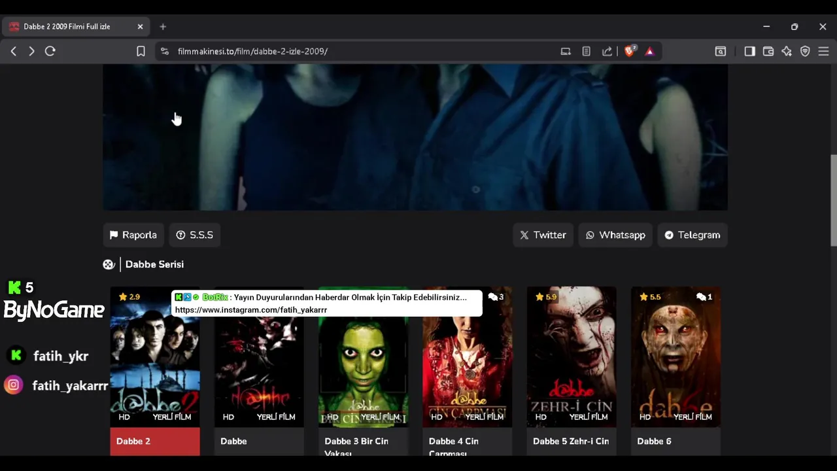
Task: Click the Raporla button
Action: pos(133,235)
